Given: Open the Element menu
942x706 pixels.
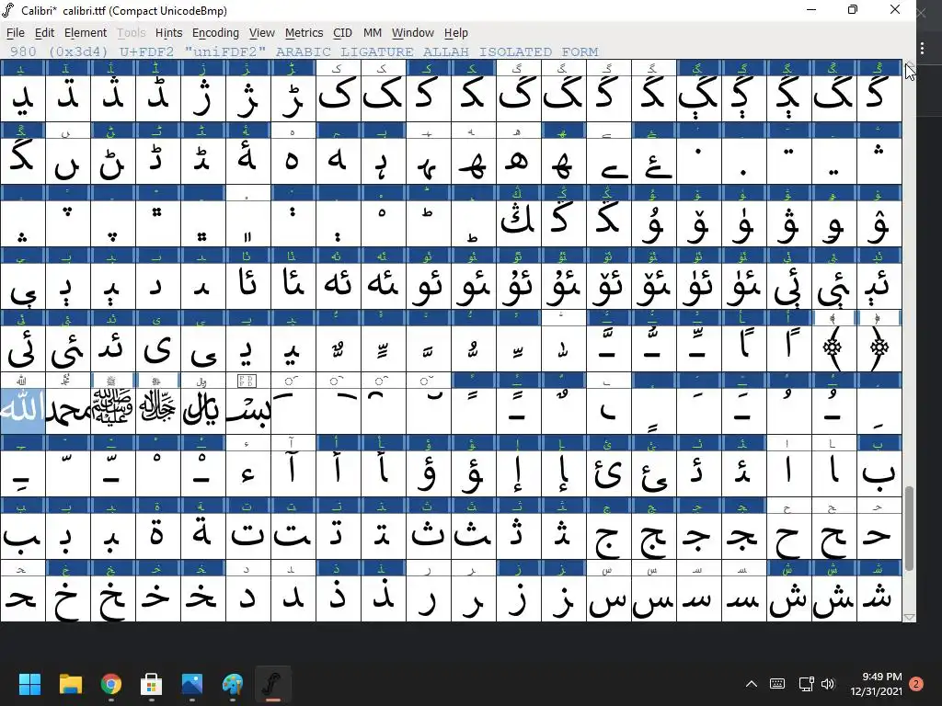Looking at the screenshot, I should [86, 33].
